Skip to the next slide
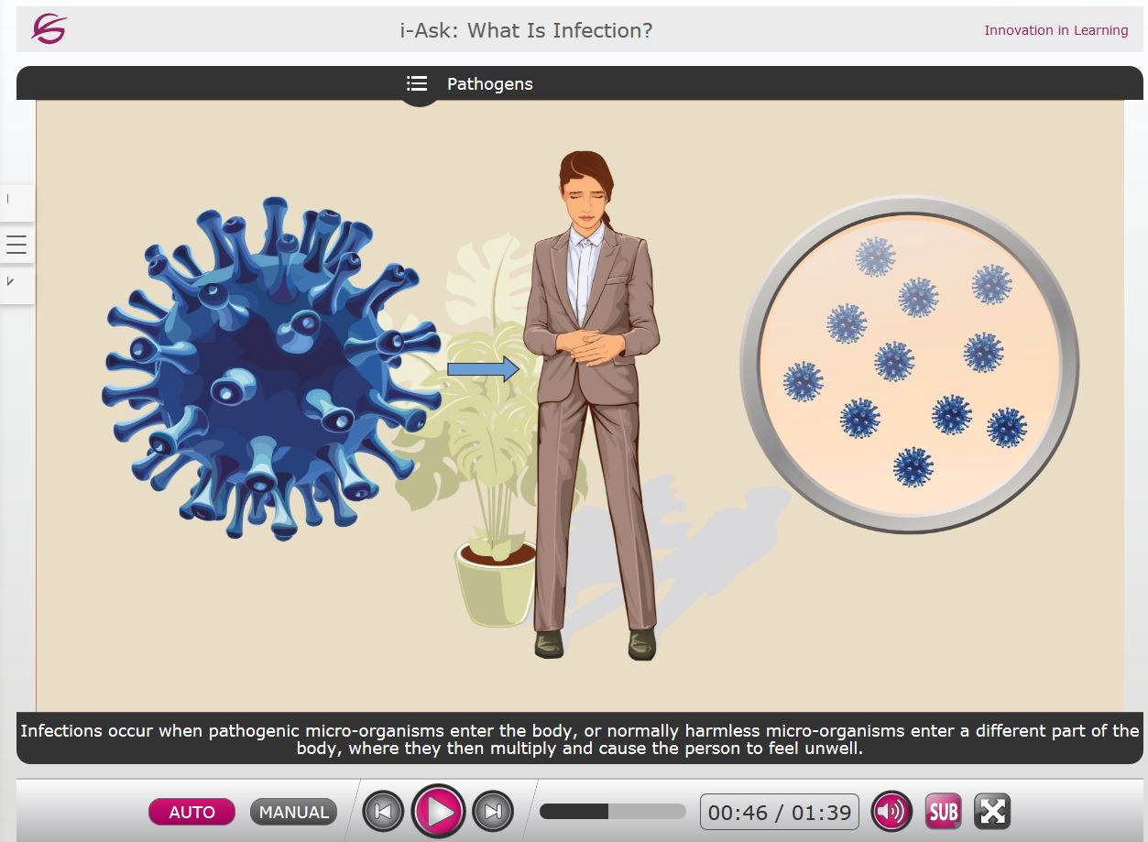 (x=493, y=811)
